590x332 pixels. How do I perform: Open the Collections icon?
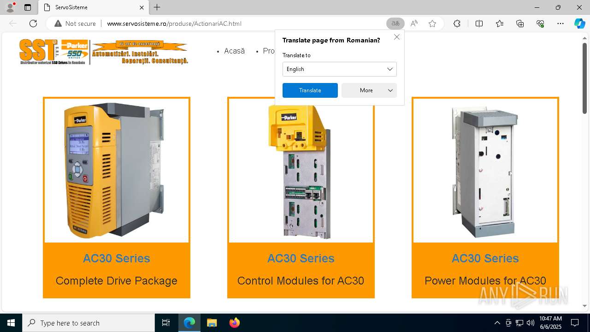click(x=520, y=24)
